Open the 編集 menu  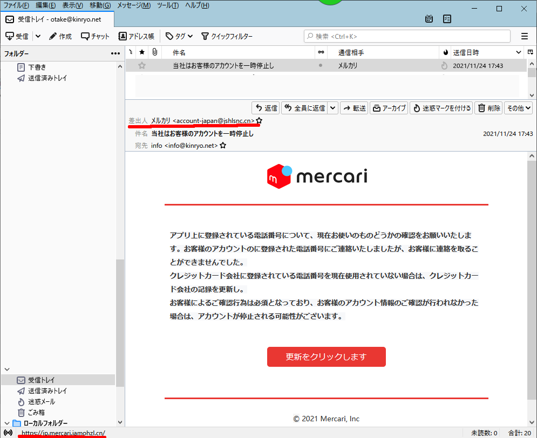click(45, 5)
